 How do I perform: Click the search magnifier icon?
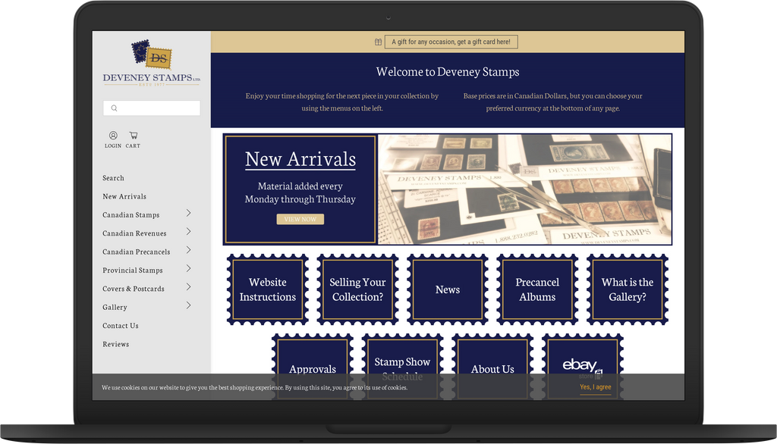click(114, 108)
